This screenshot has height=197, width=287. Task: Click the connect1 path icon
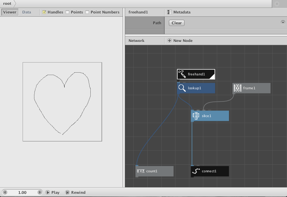(196, 171)
